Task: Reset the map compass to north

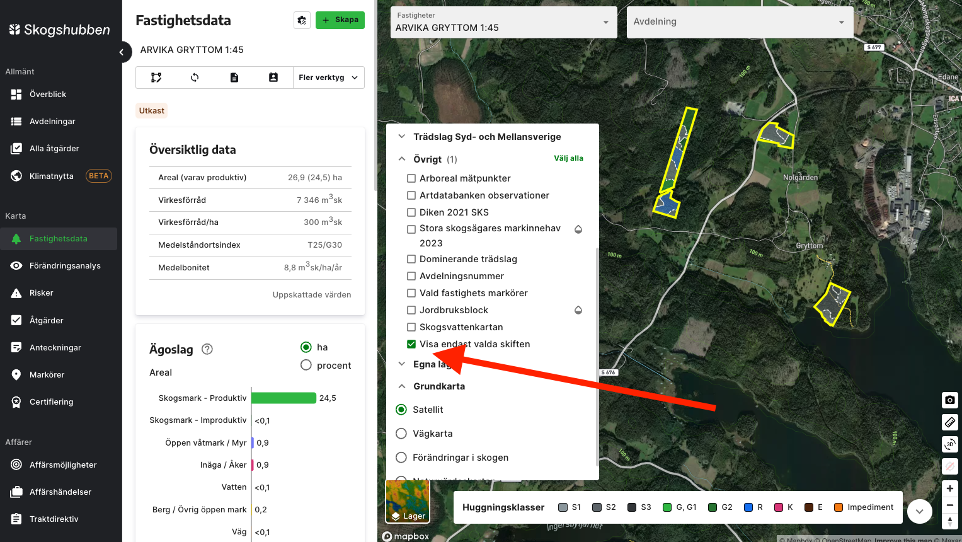Action: (950, 521)
